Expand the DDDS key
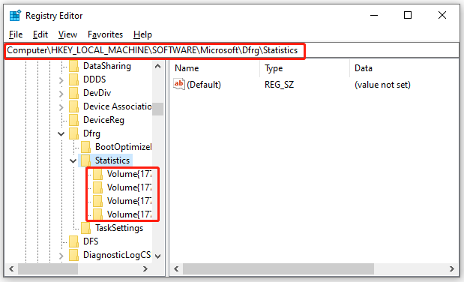The image size is (464, 282). [61, 80]
